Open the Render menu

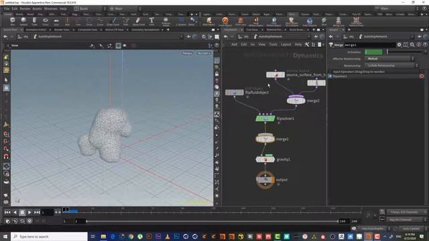(x=25, y=9)
